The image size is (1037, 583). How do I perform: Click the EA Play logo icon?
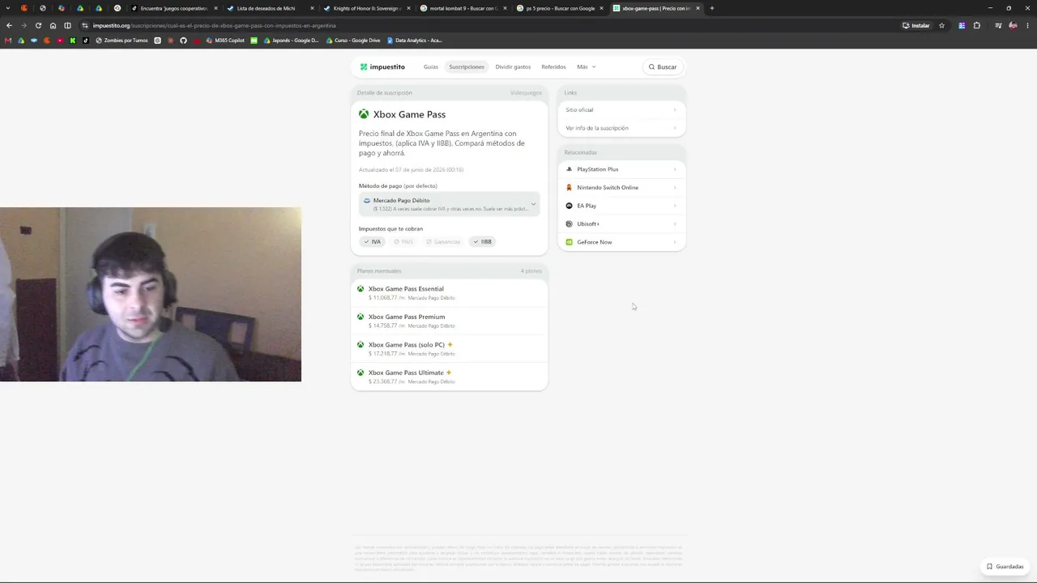point(569,206)
